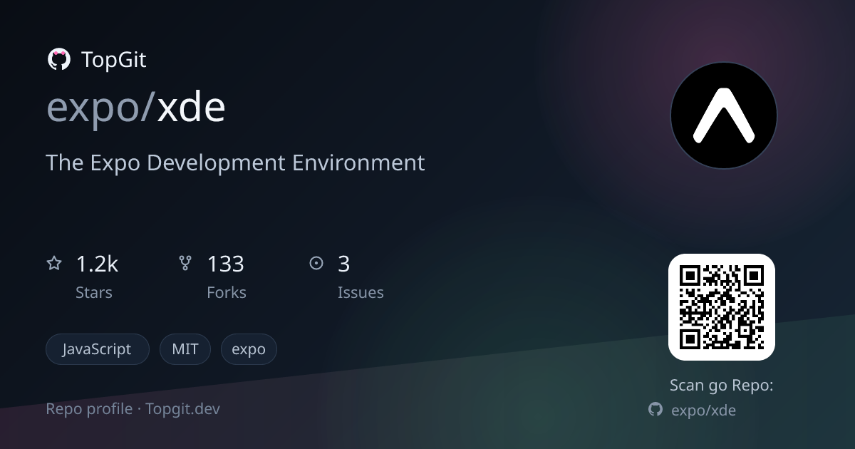Viewport: 855px width, 449px height.
Task: Click the QR code image
Action: [x=721, y=307]
